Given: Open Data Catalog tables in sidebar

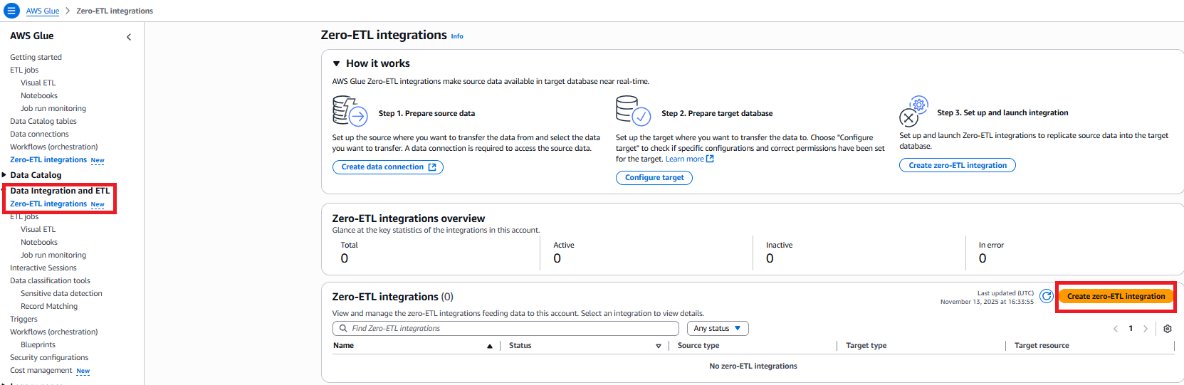Looking at the screenshot, I should [x=43, y=122].
